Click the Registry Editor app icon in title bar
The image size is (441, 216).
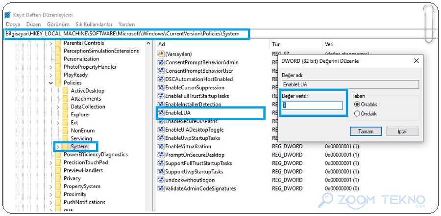(x=8, y=15)
